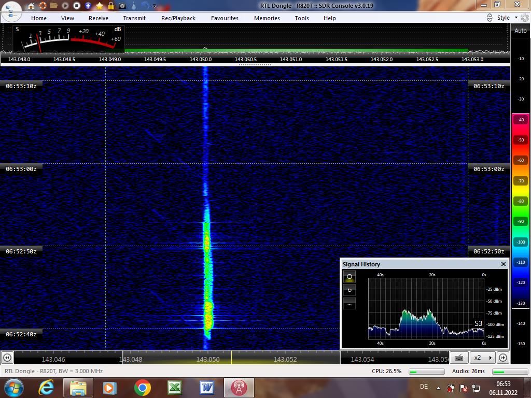Click the Auto level button

click(x=521, y=31)
